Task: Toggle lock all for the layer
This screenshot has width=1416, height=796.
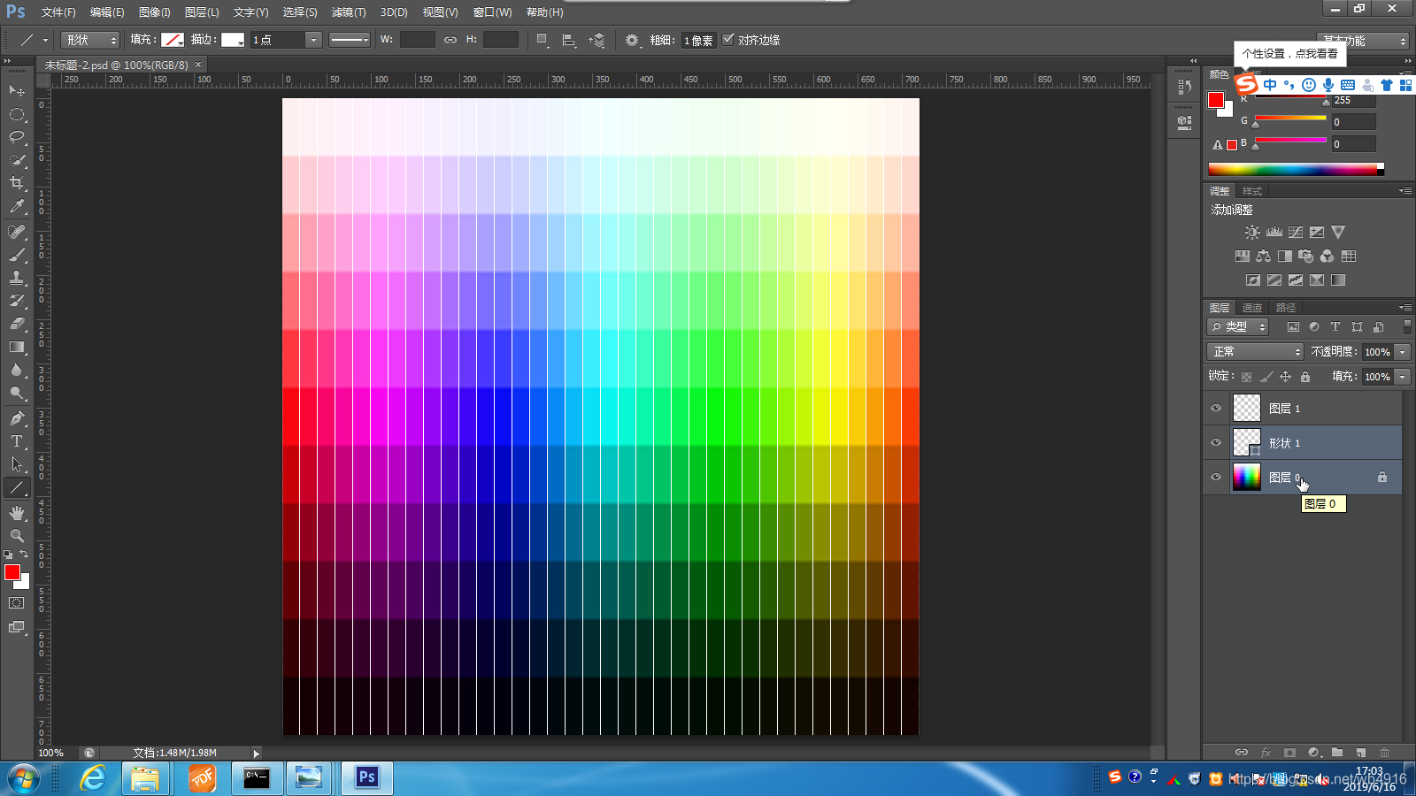Action: (1305, 377)
